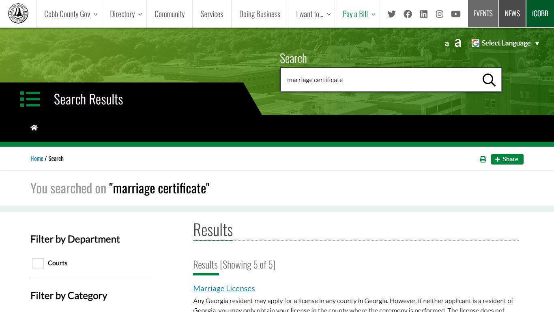Expand the Directory dropdown
The width and height of the screenshot is (554, 312).
click(126, 14)
